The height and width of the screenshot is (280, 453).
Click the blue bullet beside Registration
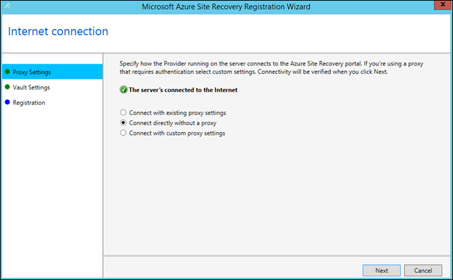click(7, 103)
